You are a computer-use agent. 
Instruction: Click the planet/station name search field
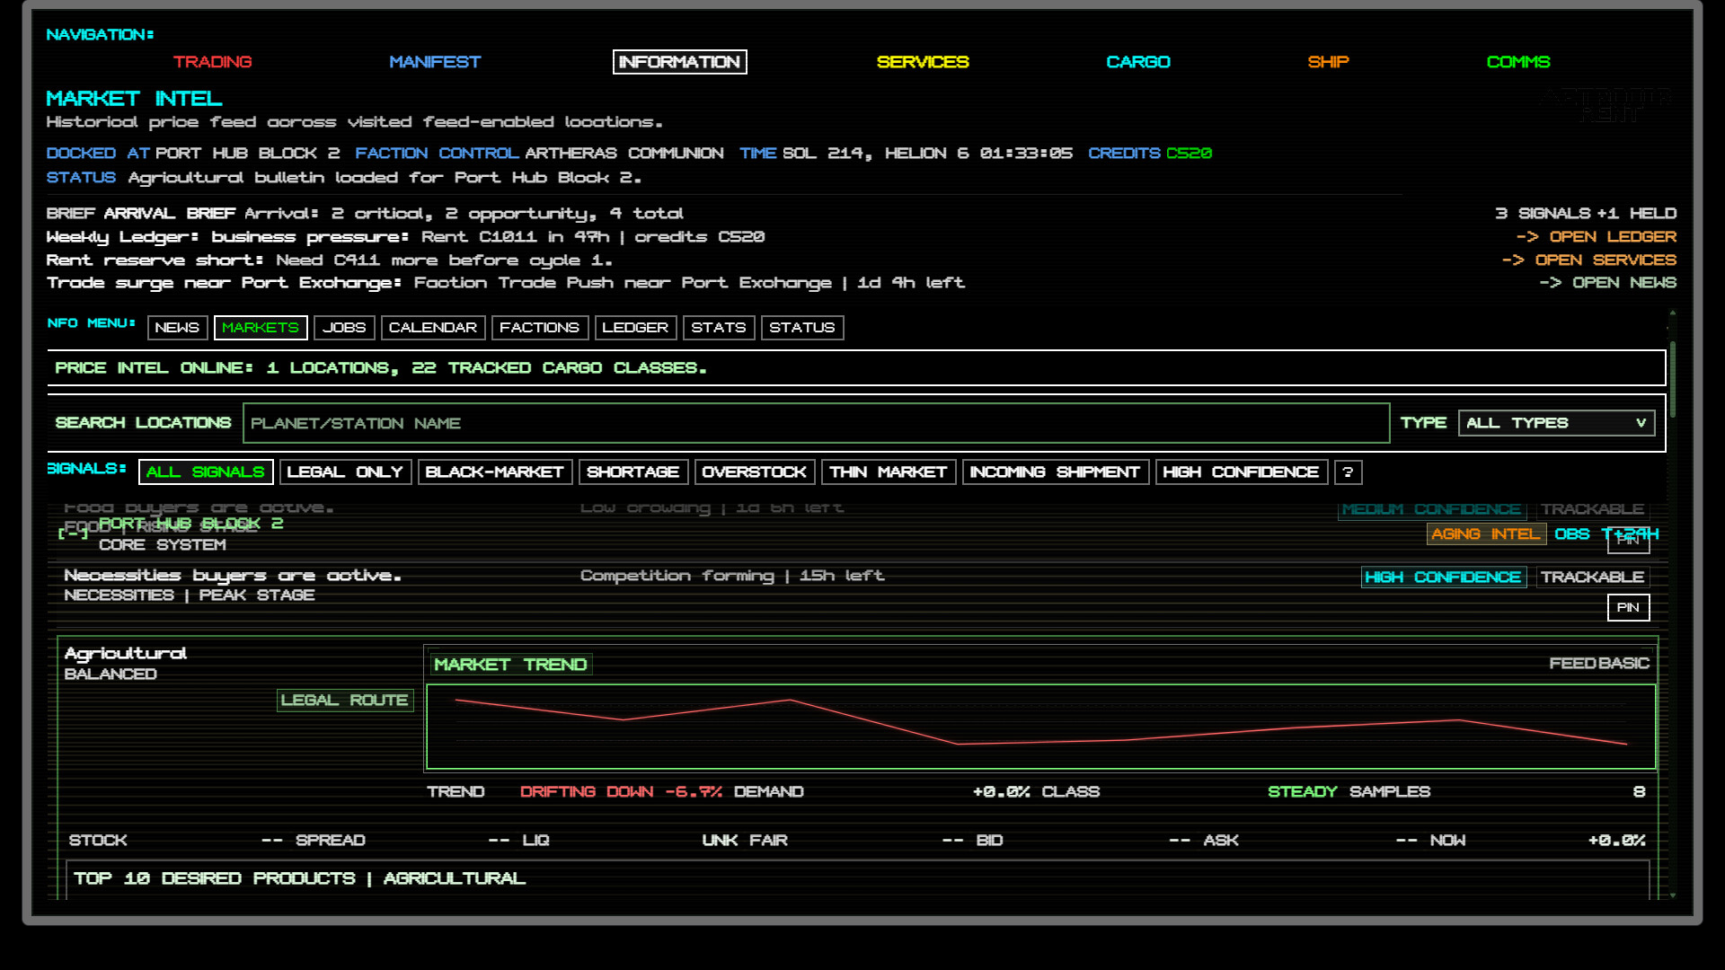pyautogui.click(x=816, y=423)
